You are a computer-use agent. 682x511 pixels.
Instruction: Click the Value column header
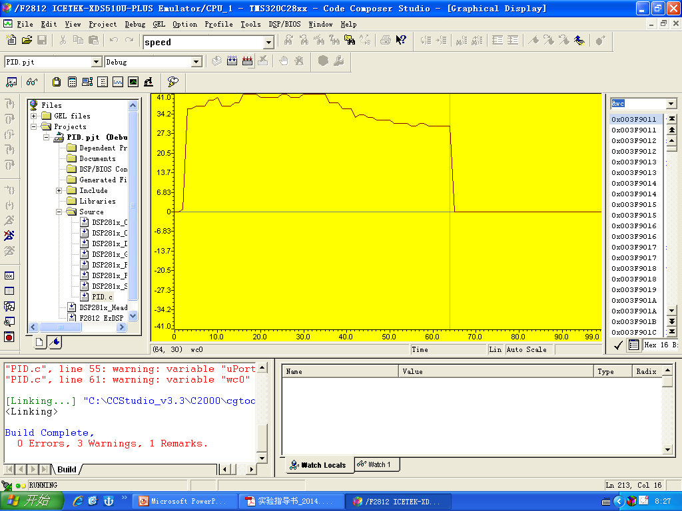(x=496, y=371)
